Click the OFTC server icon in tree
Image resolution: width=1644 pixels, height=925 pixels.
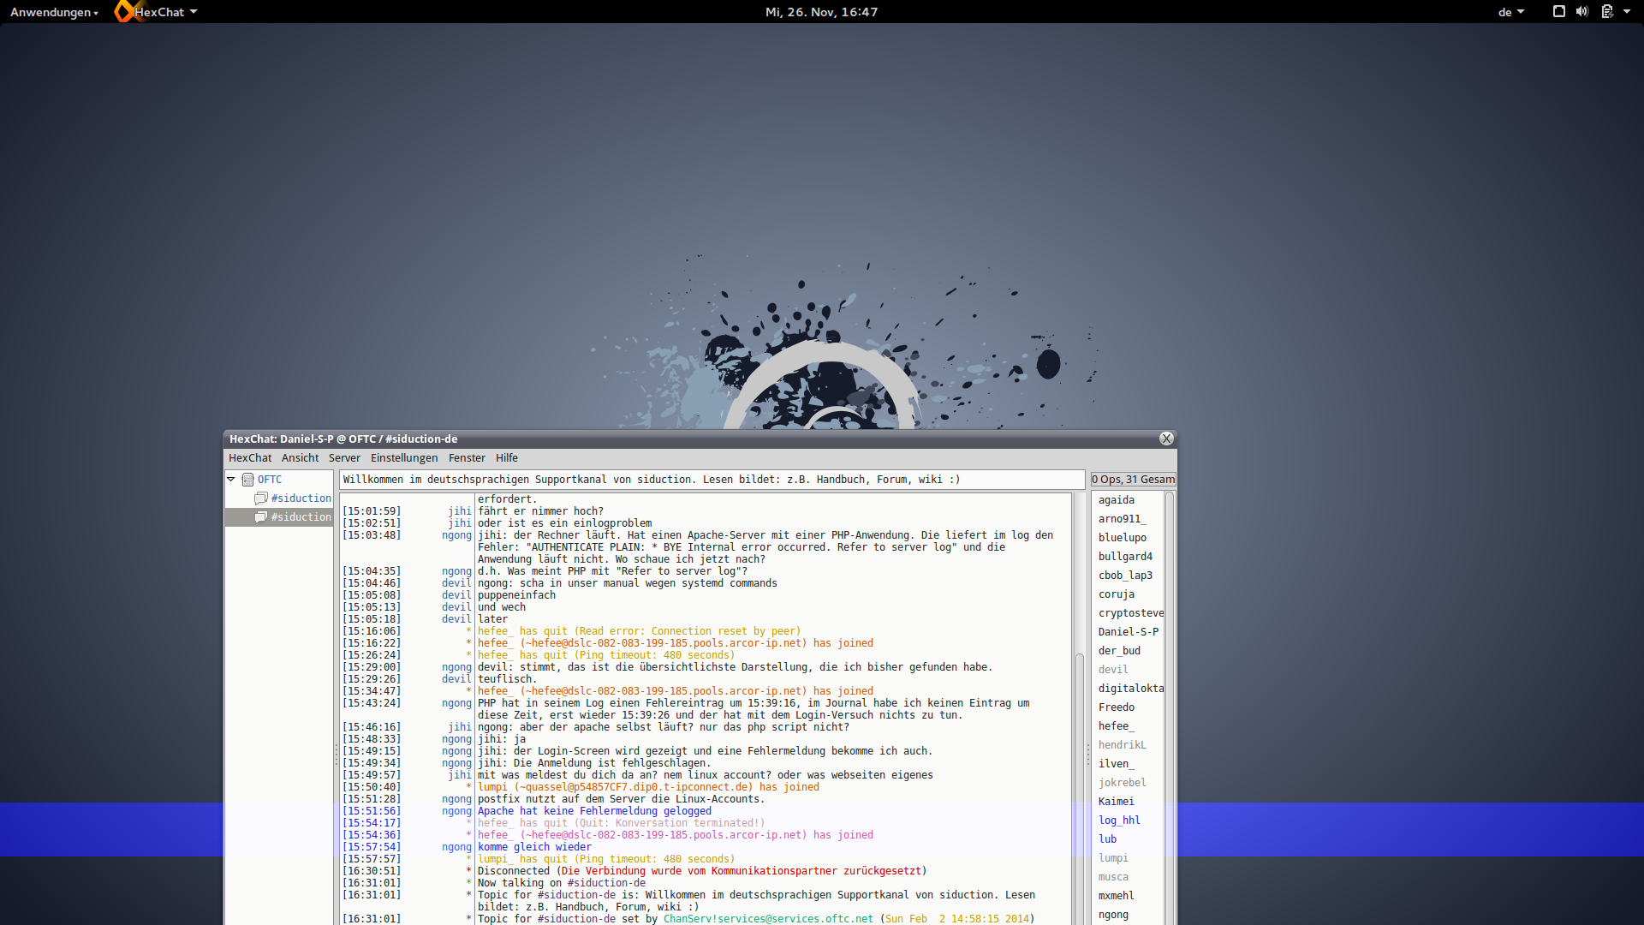coord(247,480)
